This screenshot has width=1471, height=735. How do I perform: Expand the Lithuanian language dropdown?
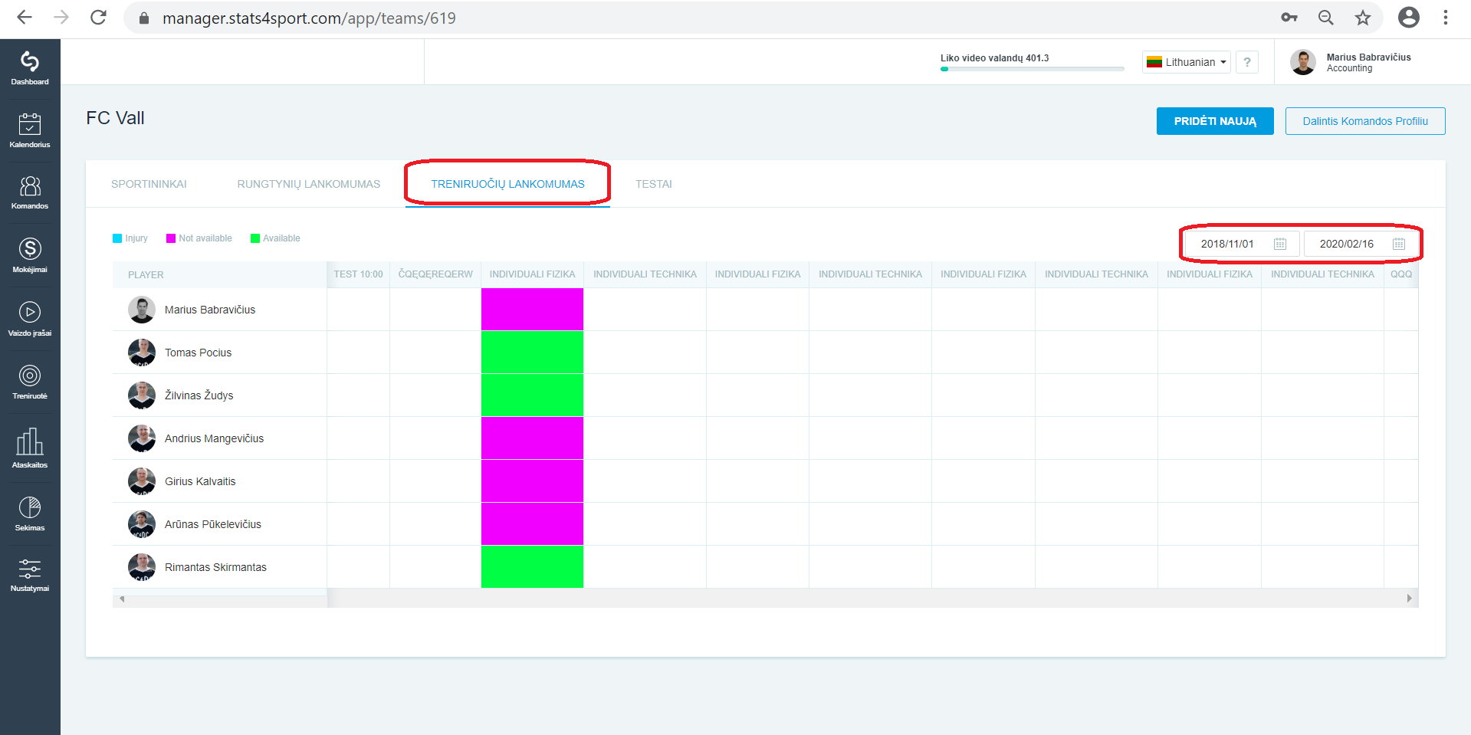coord(1187,62)
